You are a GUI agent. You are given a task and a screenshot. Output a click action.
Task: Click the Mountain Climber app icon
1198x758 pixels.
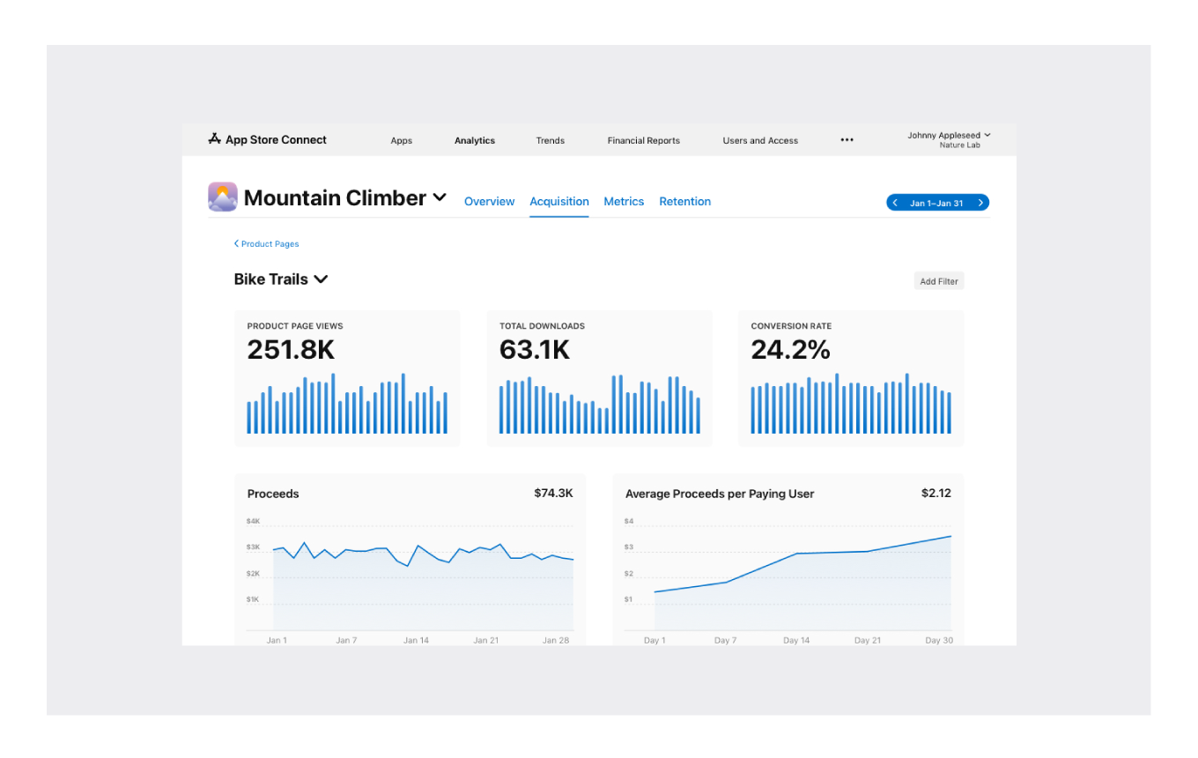(x=223, y=197)
